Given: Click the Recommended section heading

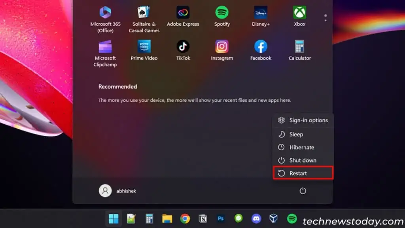Looking at the screenshot, I should (x=117, y=87).
